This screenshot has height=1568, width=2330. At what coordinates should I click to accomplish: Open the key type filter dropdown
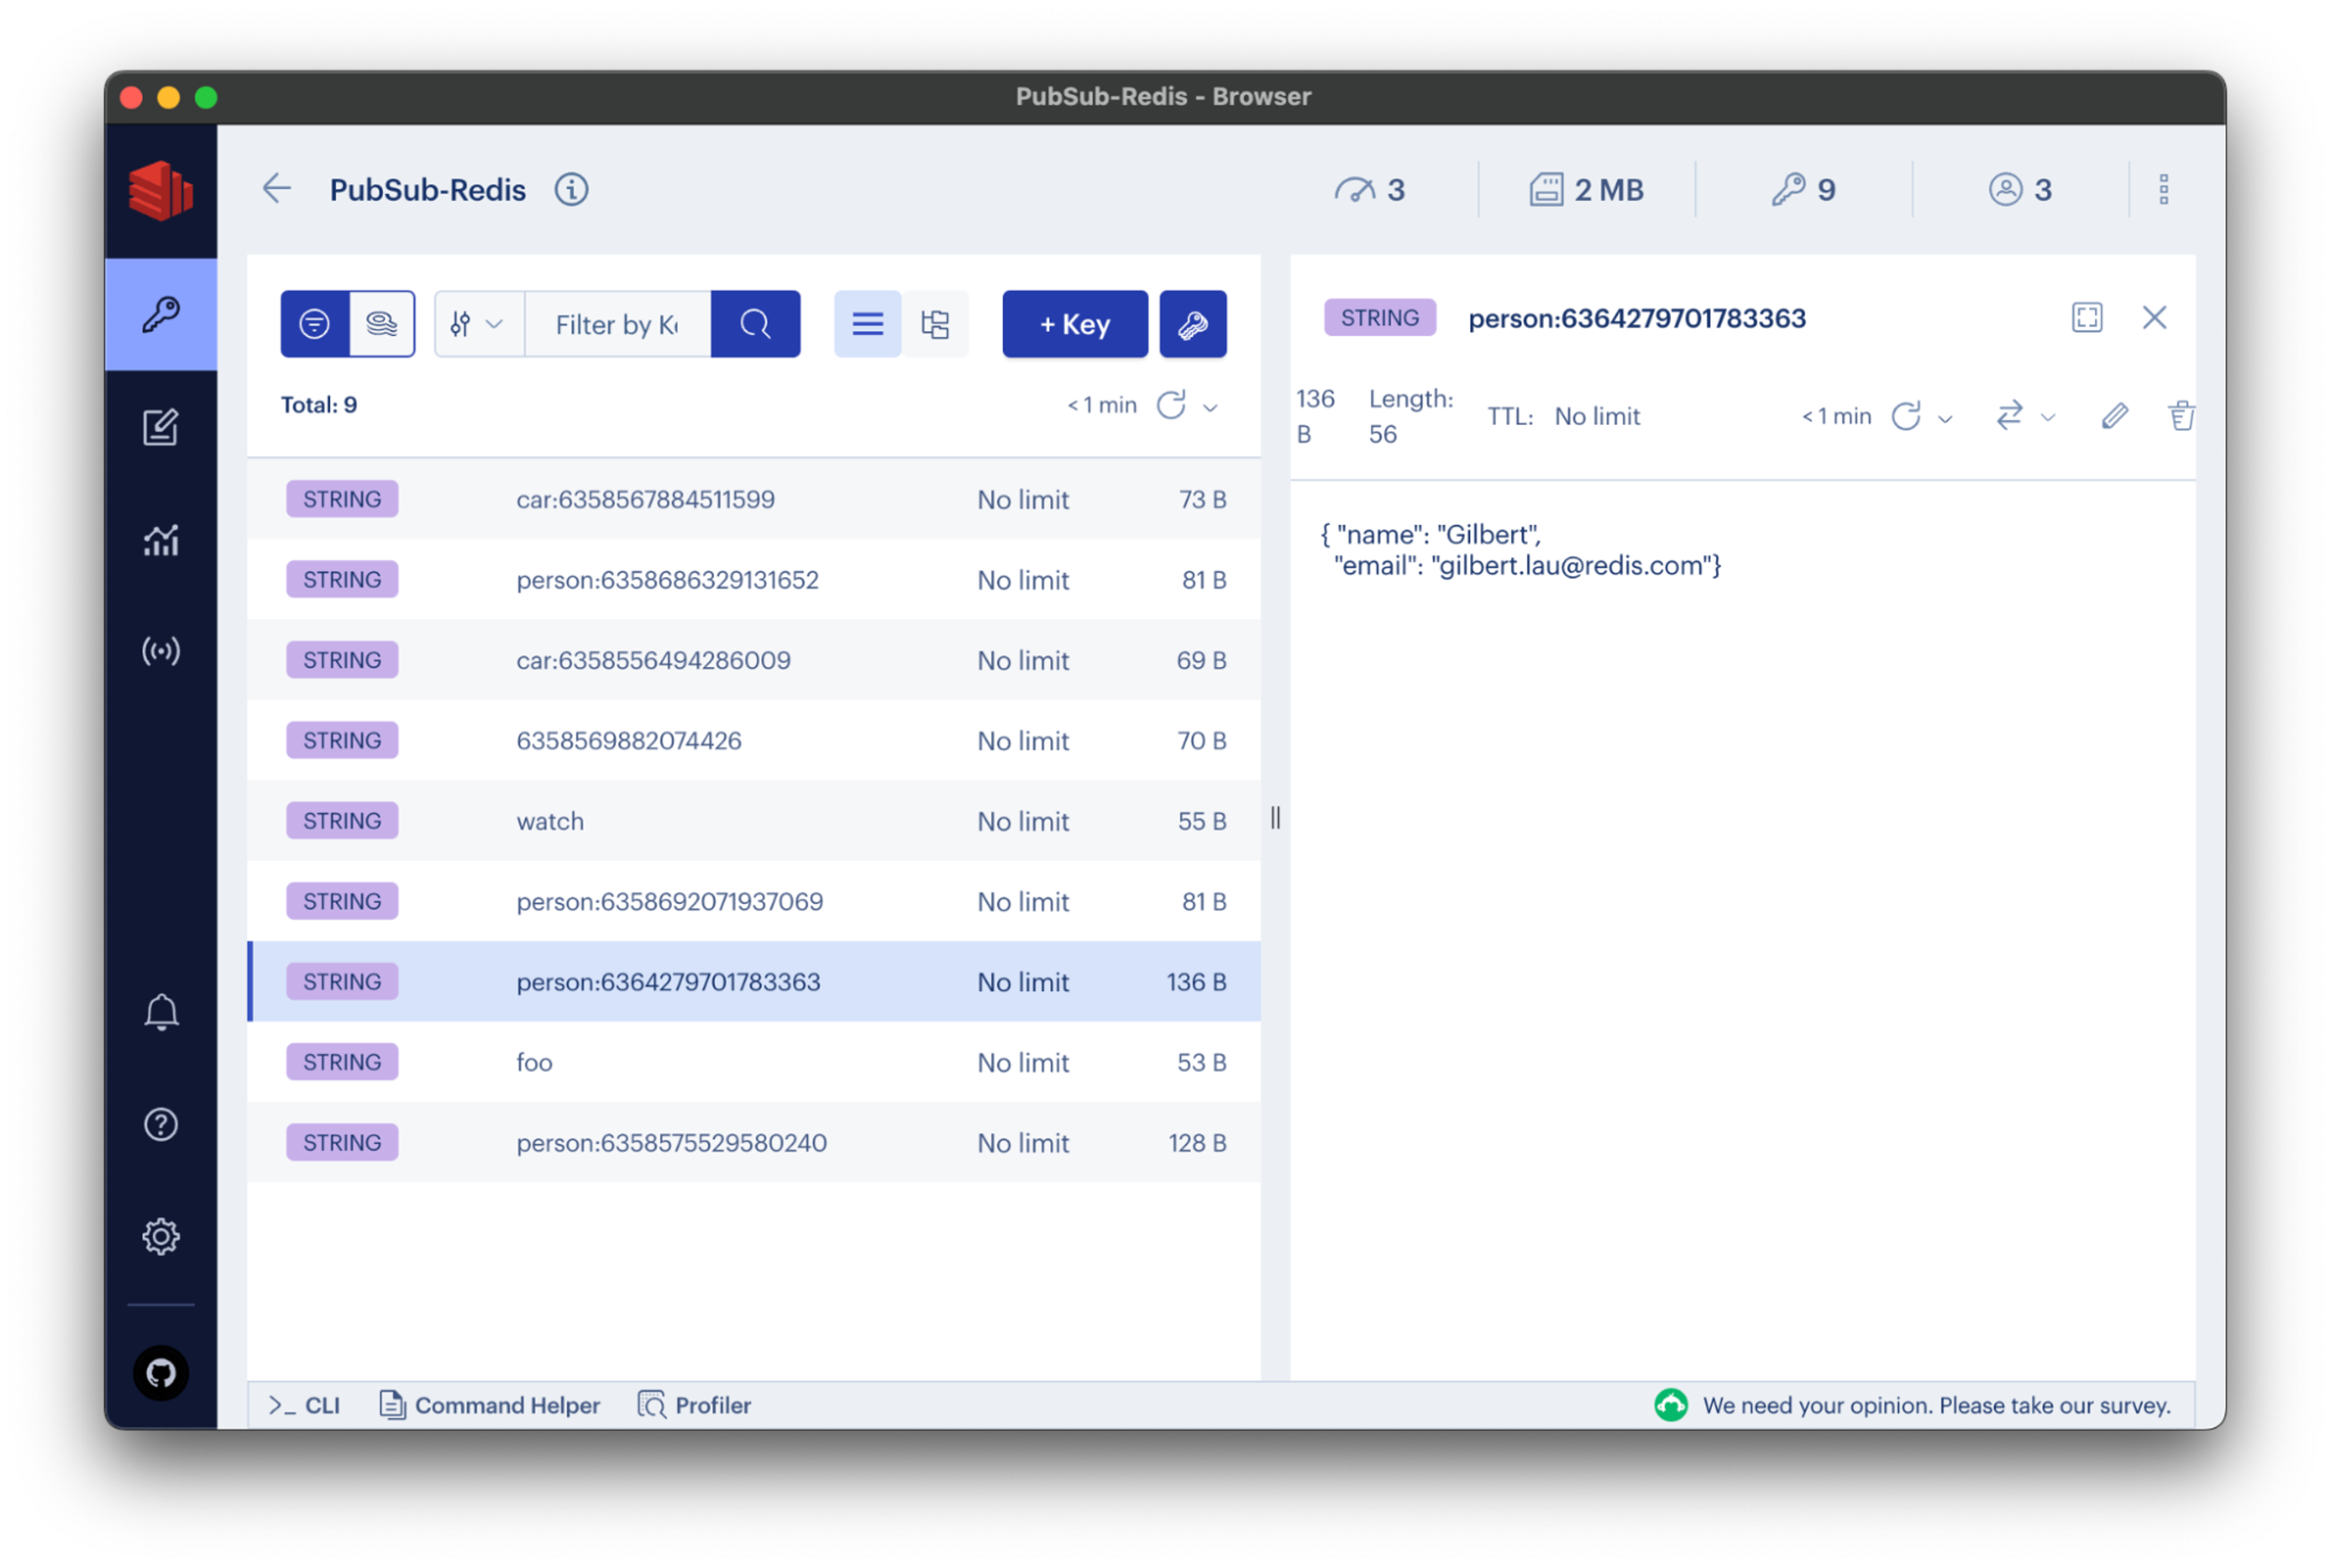[x=477, y=324]
